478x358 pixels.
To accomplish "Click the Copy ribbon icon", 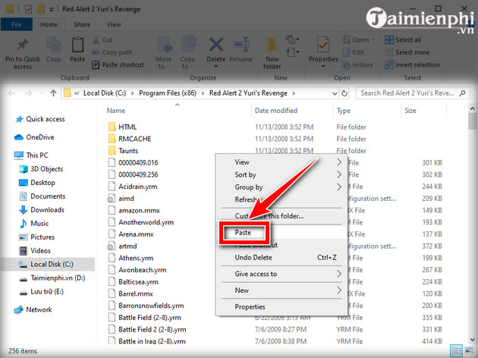I will tap(54, 45).
